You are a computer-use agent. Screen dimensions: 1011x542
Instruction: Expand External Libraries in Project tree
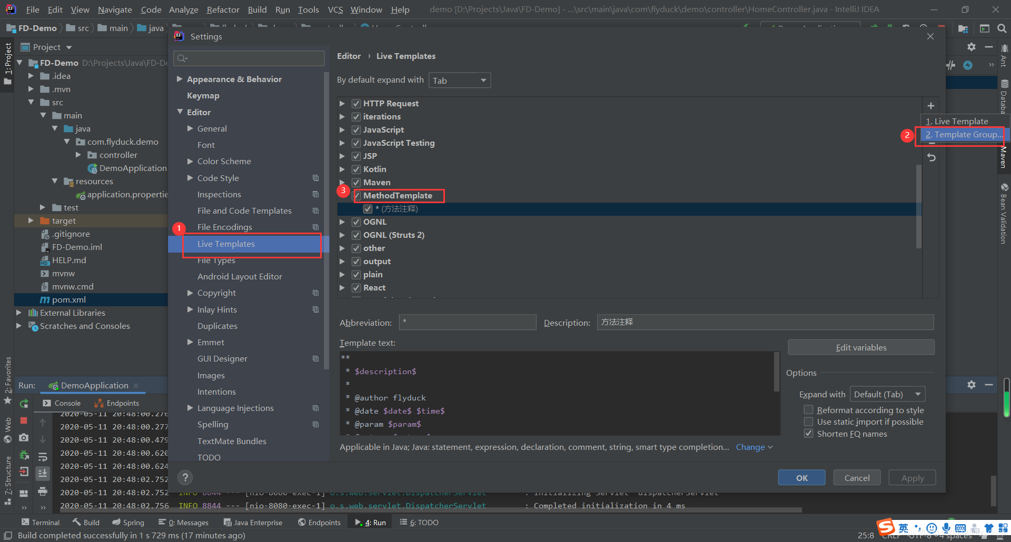[19, 313]
